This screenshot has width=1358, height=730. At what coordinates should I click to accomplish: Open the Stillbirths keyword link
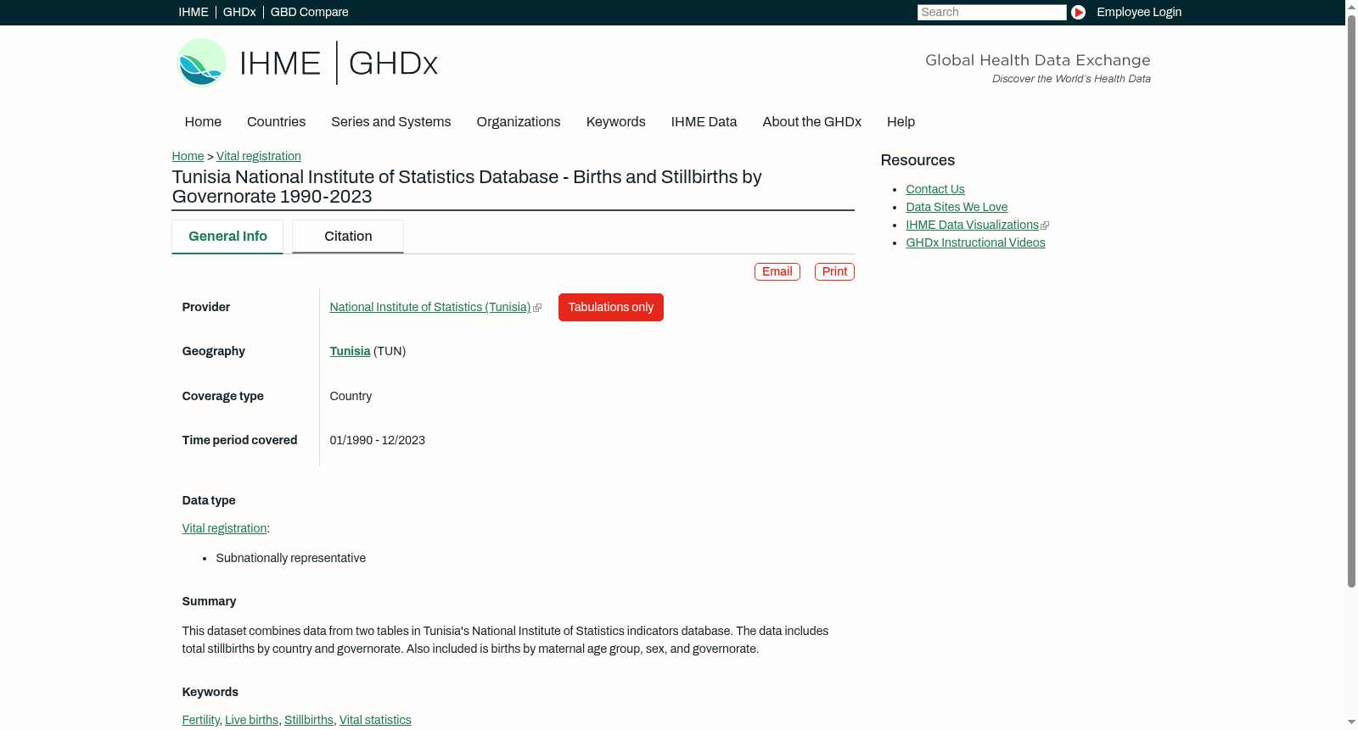click(x=309, y=720)
